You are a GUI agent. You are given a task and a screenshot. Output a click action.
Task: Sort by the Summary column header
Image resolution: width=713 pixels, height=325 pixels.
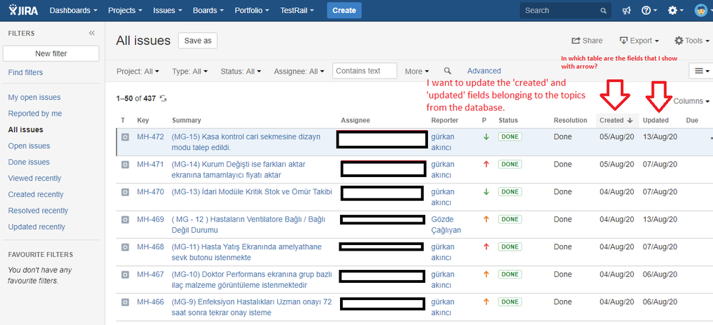[x=186, y=121]
